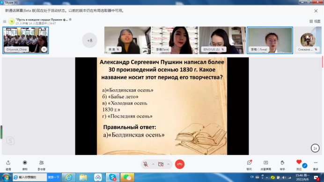Click the 1x zoom level button
Screen dimensions: 324x182
pyautogui.click(x=315, y=148)
